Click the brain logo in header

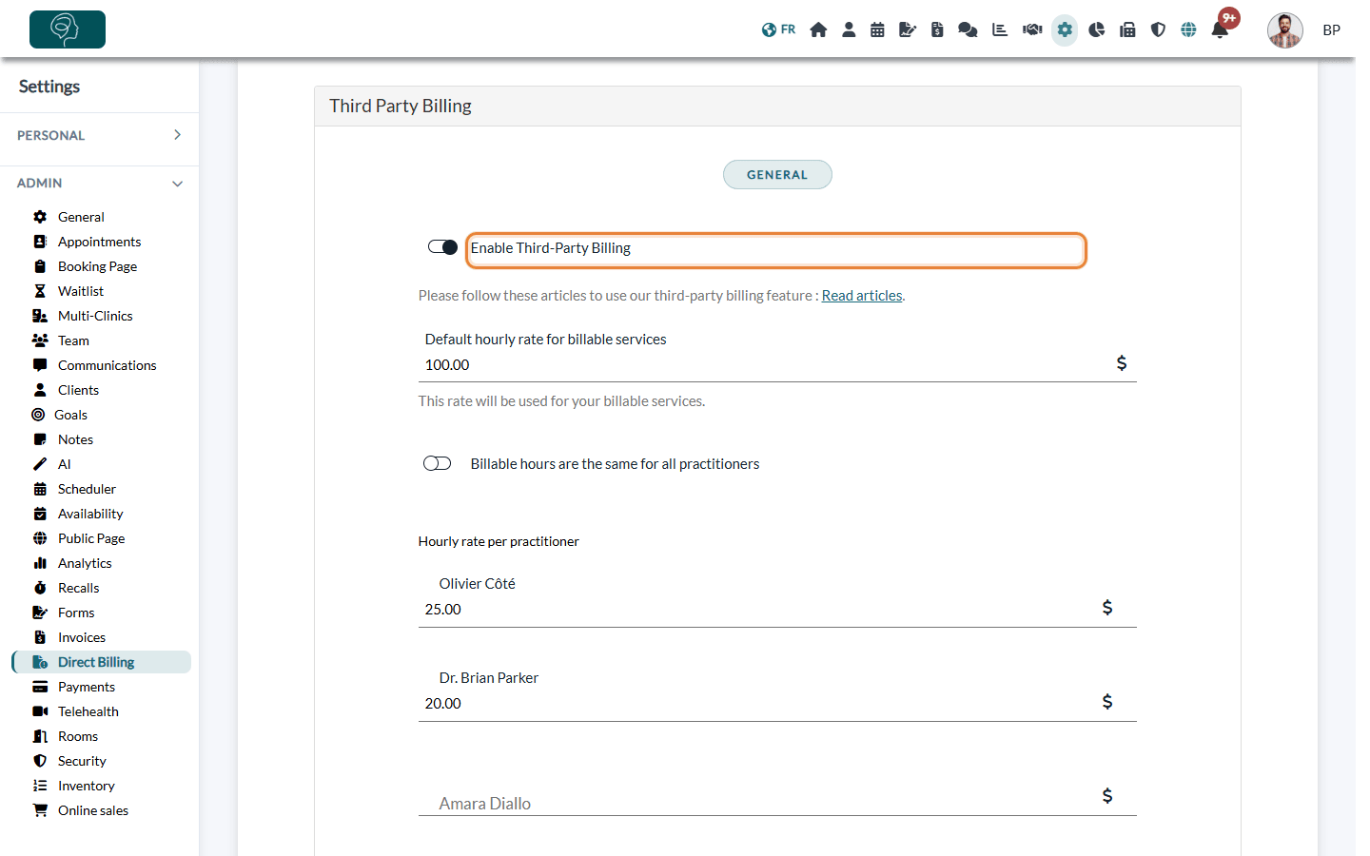[68, 29]
